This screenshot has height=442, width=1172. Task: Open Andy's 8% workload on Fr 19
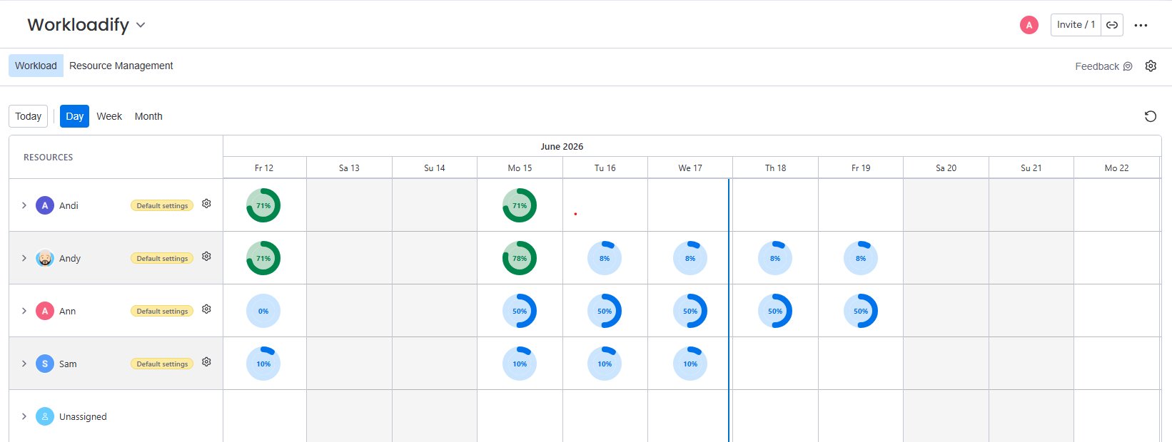[x=861, y=258]
